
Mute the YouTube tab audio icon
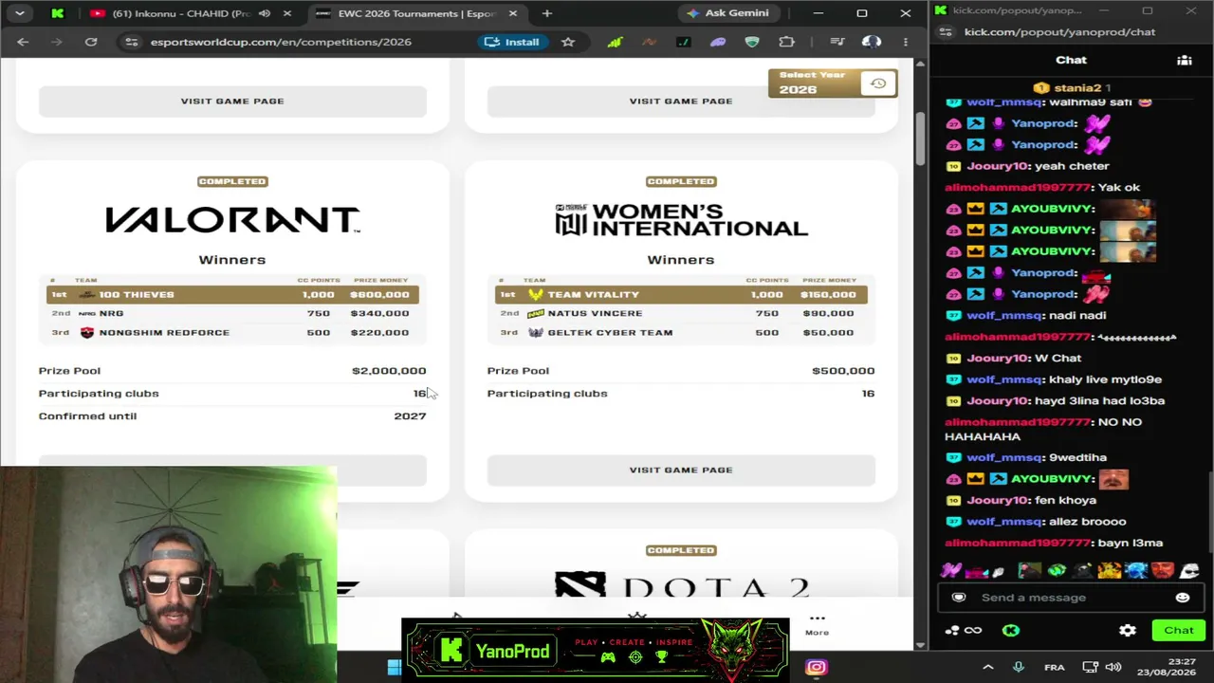click(265, 13)
